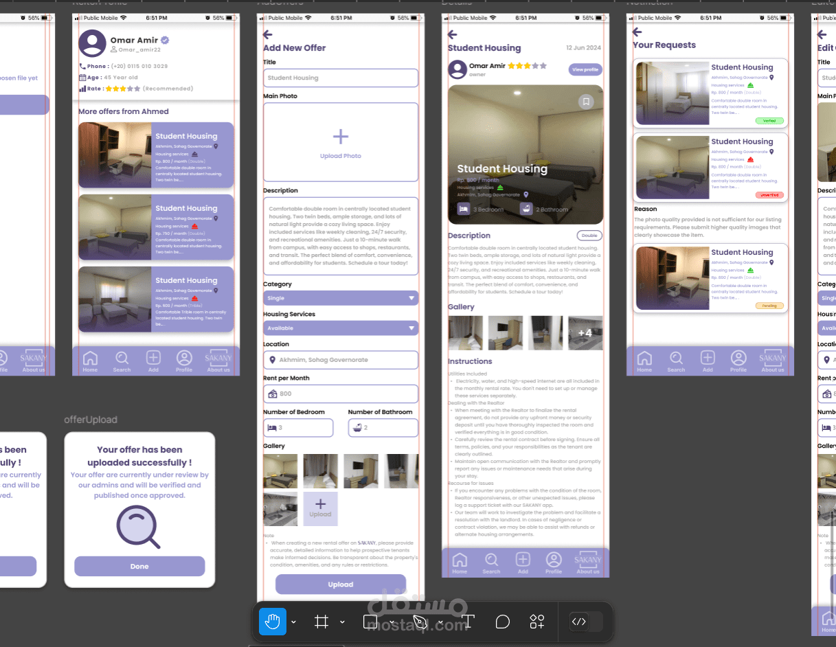Click verified badge next to Omar Amir name
This screenshot has width=836, height=647.
coord(165,41)
